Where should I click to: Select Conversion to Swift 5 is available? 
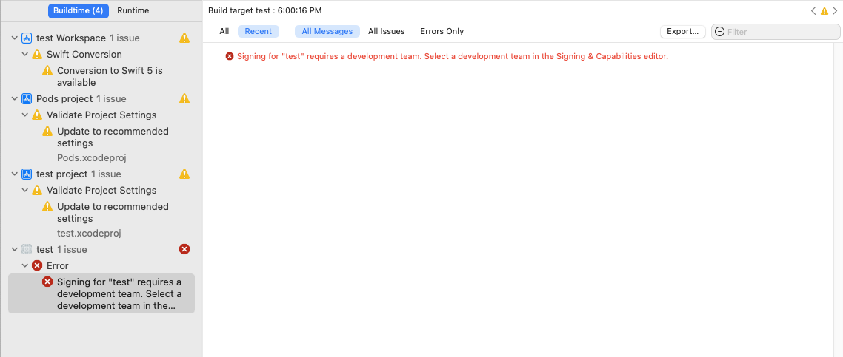[x=110, y=76]
